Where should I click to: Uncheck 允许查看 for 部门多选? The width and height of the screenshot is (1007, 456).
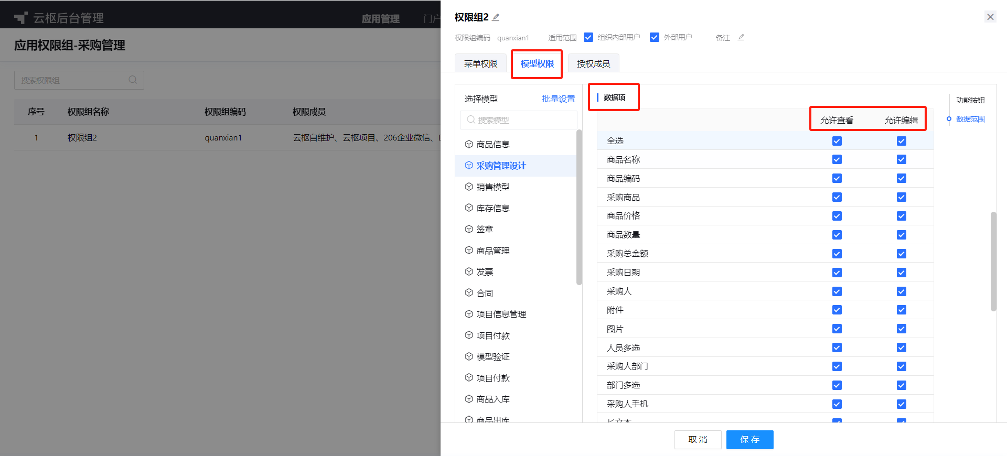(x=837, y=385)
